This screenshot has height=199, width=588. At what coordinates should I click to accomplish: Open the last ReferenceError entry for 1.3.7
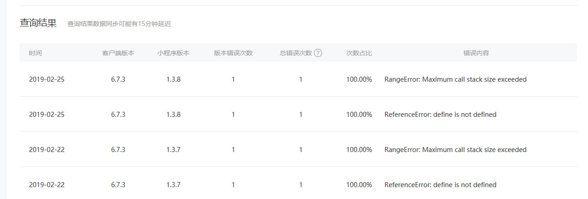(440, 185)
